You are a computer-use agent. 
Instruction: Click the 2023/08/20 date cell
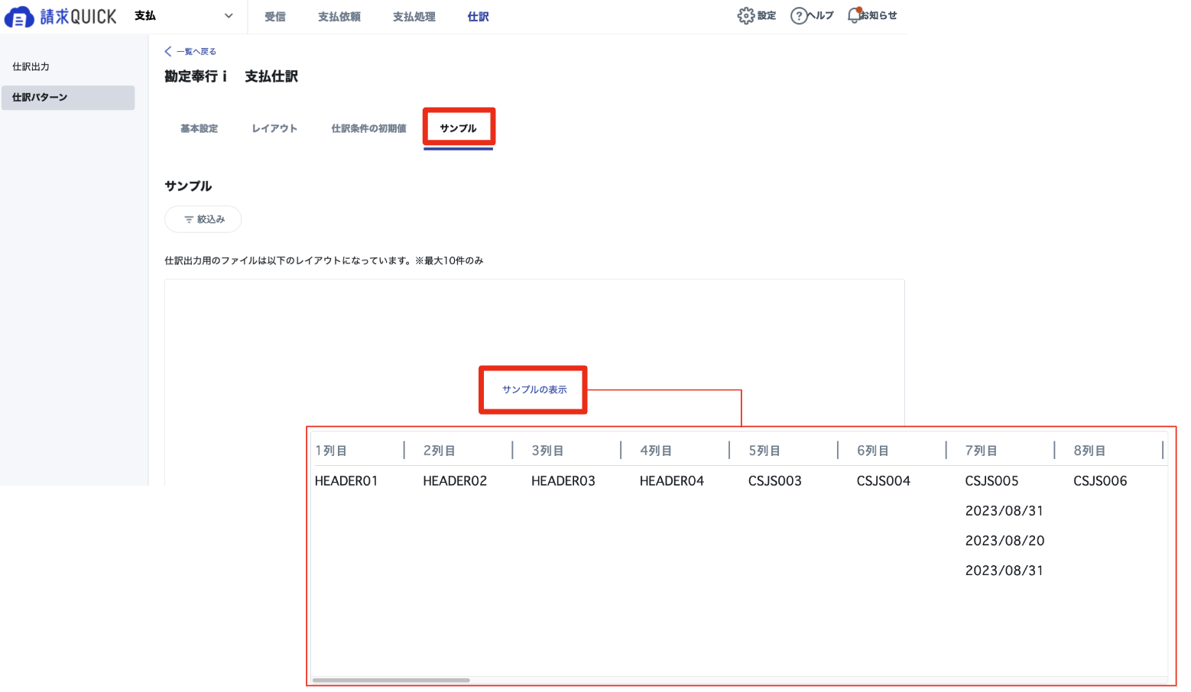[1004, 541]
